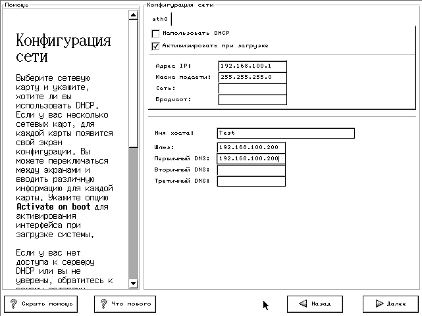Click the lightbulb icon on Что нового
Screen dimensions: 422x316
[x=103, y=304]
